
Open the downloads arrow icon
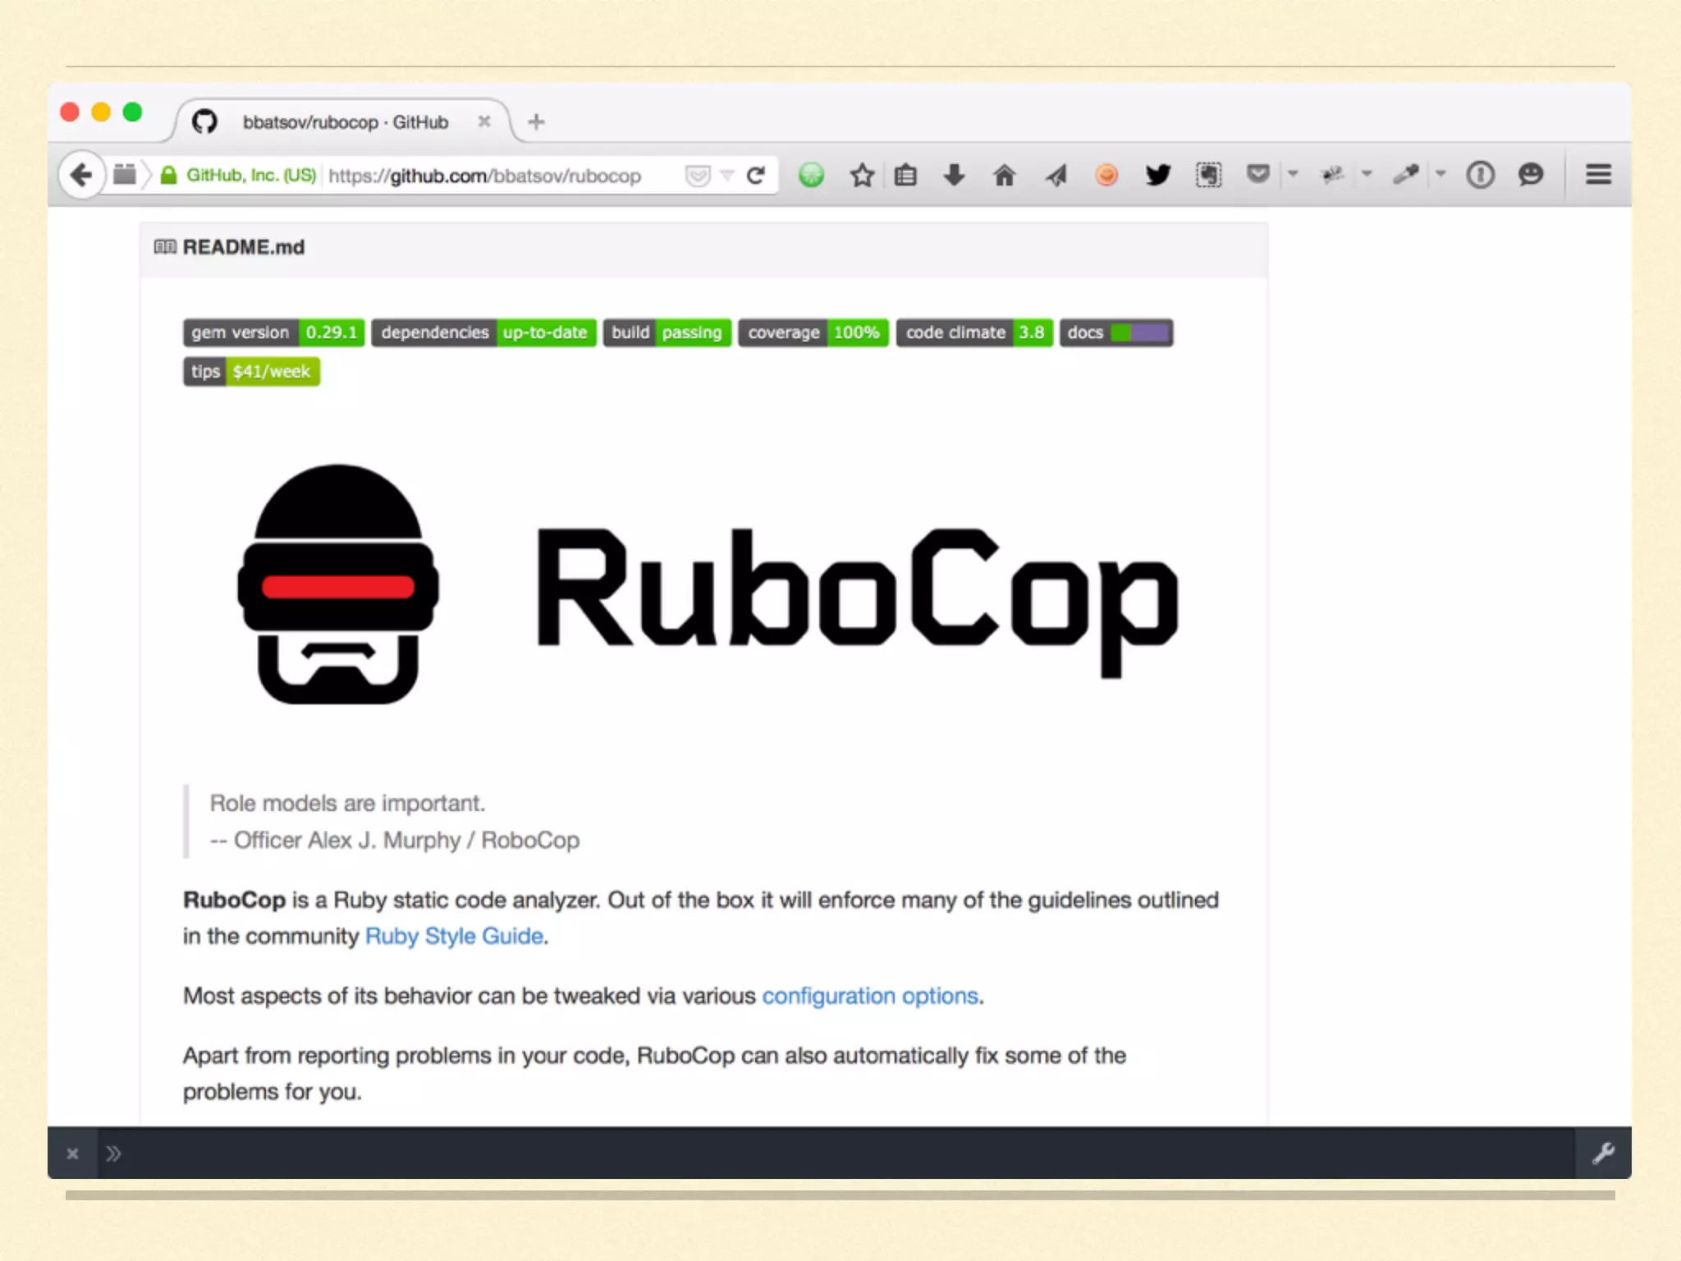(x=954, y=175)
